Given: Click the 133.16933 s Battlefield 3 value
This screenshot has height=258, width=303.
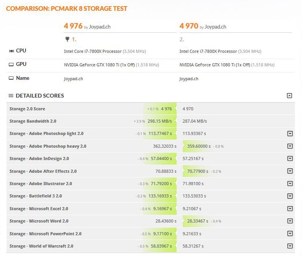Looking at the screenshot, I should click(160, 196).
